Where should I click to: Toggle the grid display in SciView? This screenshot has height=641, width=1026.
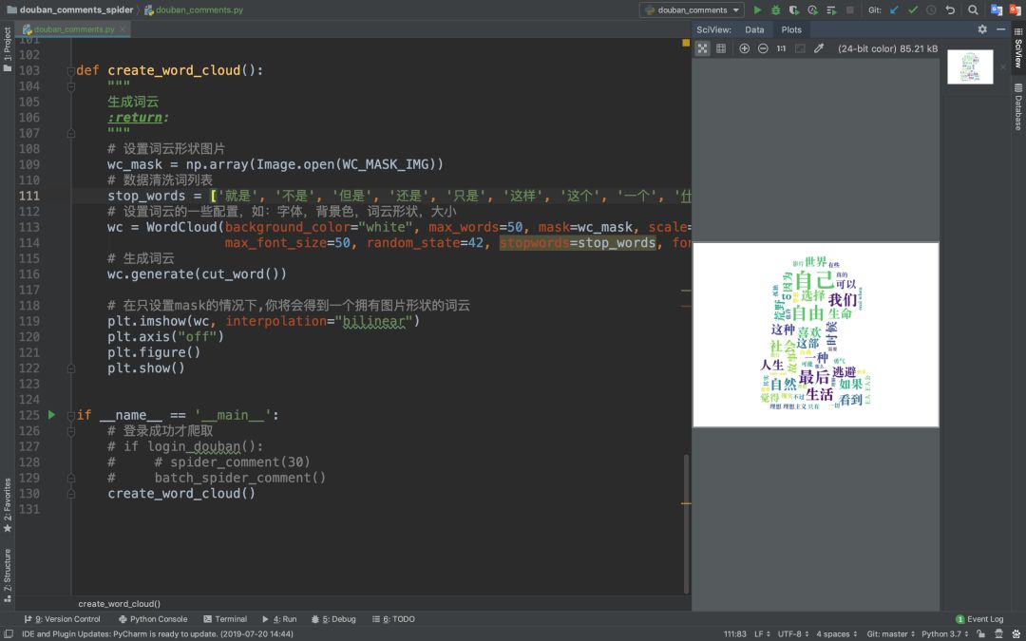pyautogui.click(x=721, y=48)
